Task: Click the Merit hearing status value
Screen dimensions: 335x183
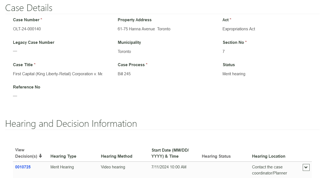Action: [x=234, y=74]
